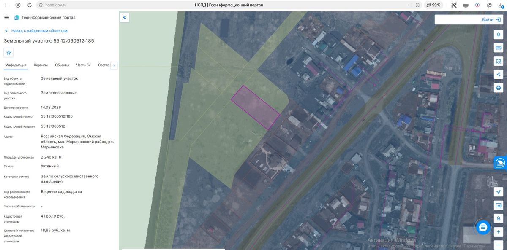Select the ruler measurement tool
This screenshot has height=250, width=507.
[x=499, y=48]
